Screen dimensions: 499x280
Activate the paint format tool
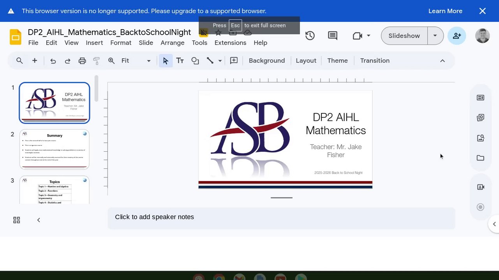coord(97,61)
